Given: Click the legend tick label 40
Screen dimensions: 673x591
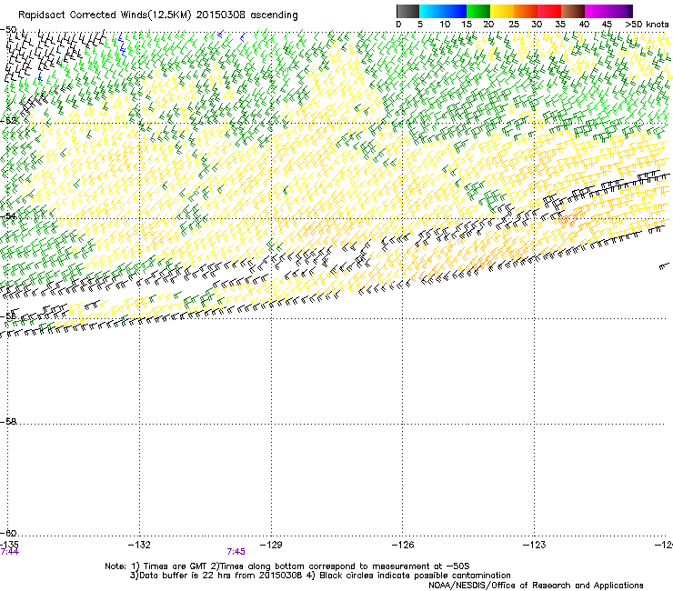Looking at the screenshot, I should [584, 25].
